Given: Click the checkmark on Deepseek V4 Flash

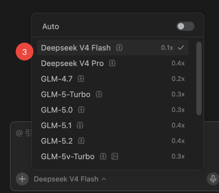Looking at the screenshot, I should (181, 48).
